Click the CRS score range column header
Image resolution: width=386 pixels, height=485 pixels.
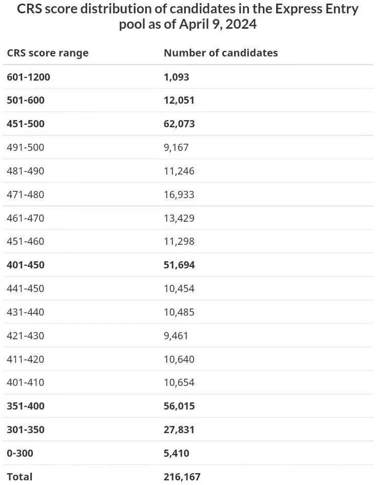click(x=48, y=53)
